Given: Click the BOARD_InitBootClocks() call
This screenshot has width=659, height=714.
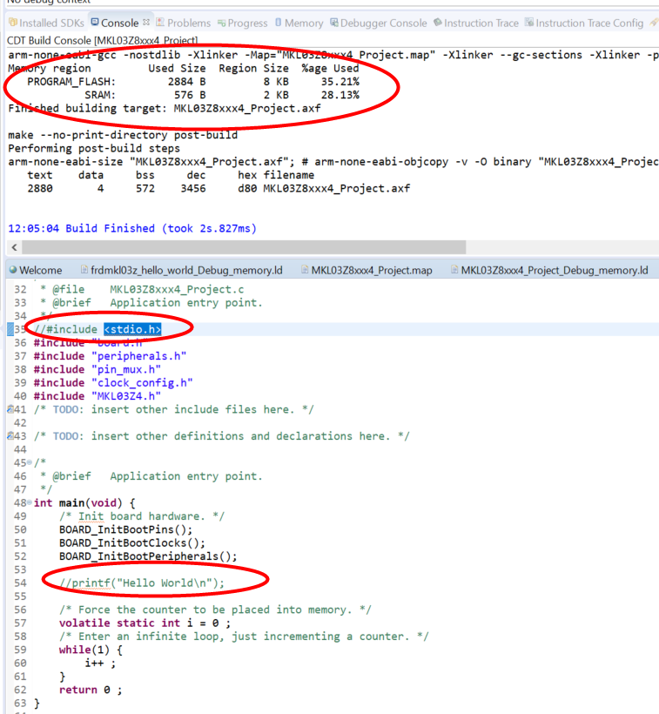Looking at the screenshot, I should click(132, 542).
